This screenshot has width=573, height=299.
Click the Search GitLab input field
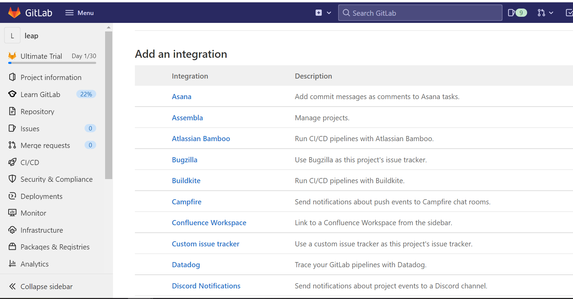point(420,13)
